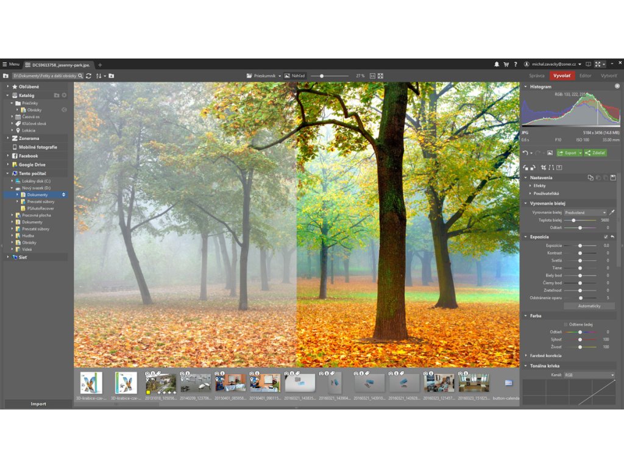Rotate image left icon
The image size is (624, 468).
tap(525, 167)
